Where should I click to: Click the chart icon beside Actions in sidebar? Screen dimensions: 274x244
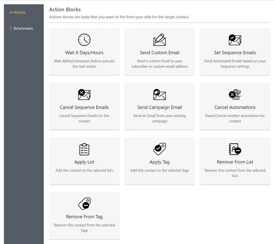point(11,12)
